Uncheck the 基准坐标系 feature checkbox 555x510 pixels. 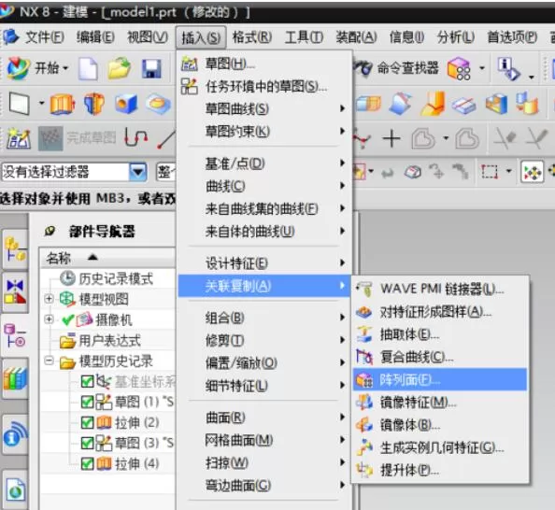pyautogui.click(x=88, y=381)
